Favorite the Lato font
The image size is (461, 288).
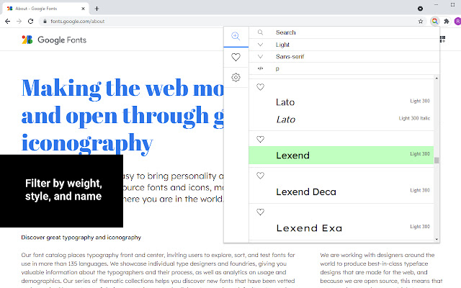pyautogui.click(x=261, y=87)
